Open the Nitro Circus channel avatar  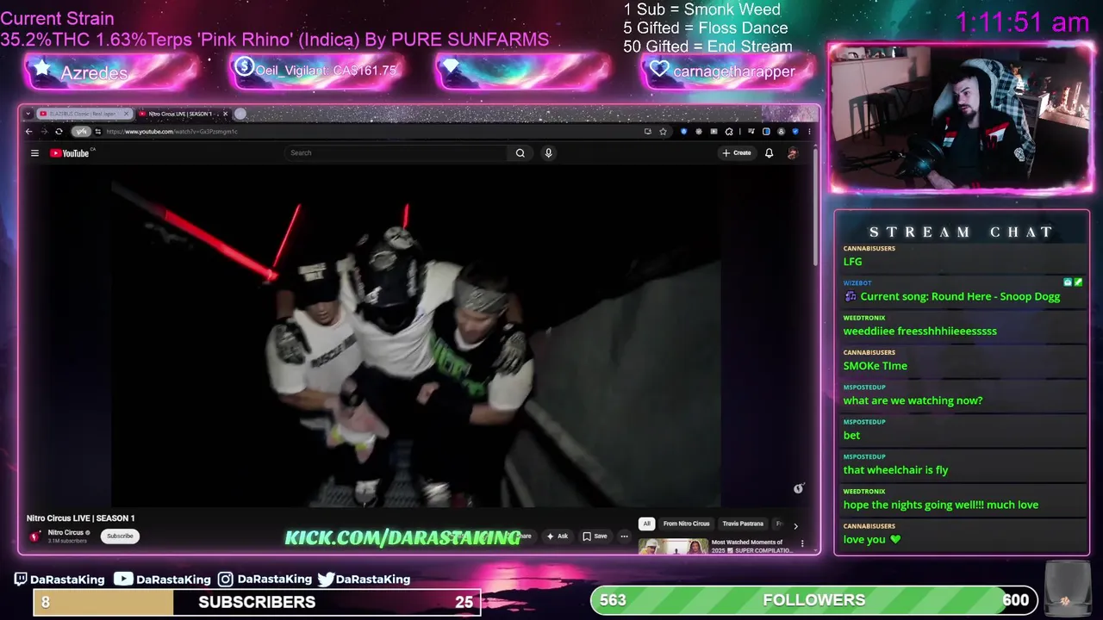pos(35,536)
